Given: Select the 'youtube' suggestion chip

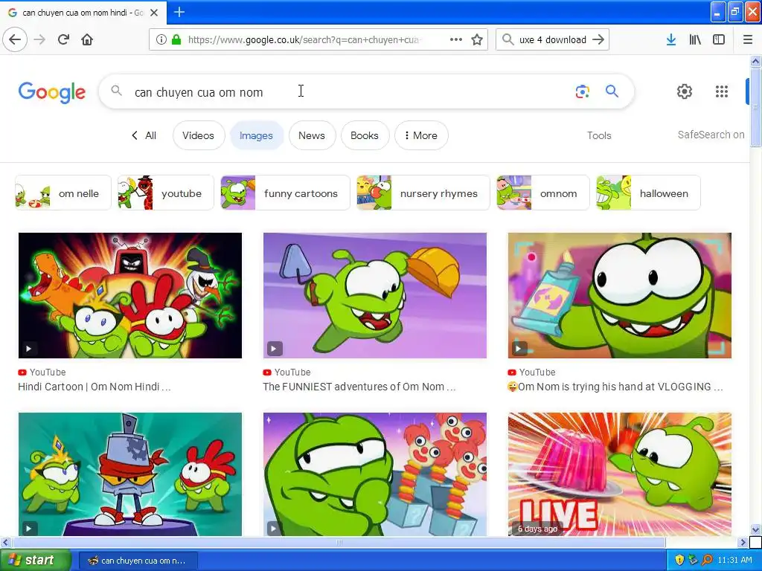Looking at the screenshot, I should coord(166,193).
